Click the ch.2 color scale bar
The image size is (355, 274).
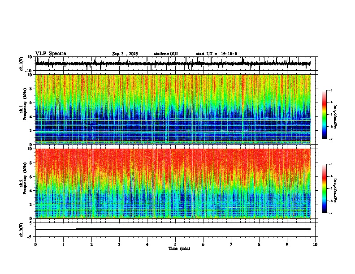[325, 188]
